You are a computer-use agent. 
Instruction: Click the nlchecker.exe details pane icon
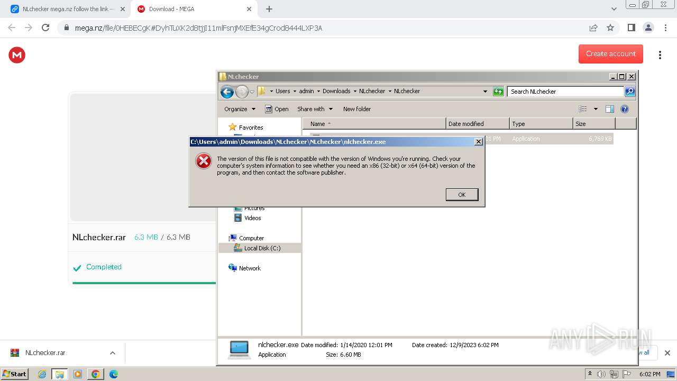[239, 349]
